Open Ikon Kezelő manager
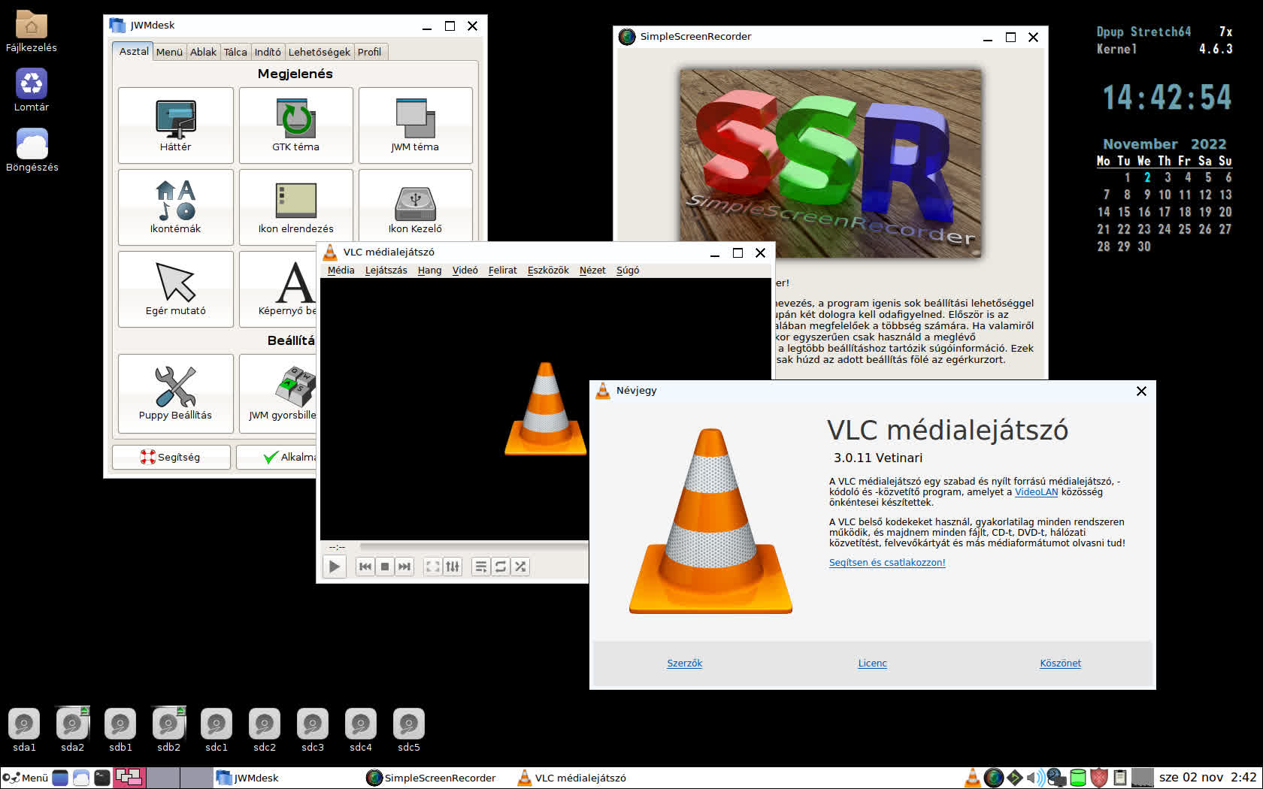 pos(415,207)
